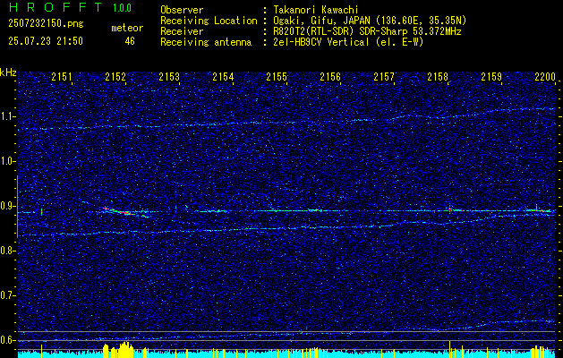563x358 pixels.
Task: Click the Receiving antenna label
Action: coord(206,42)
